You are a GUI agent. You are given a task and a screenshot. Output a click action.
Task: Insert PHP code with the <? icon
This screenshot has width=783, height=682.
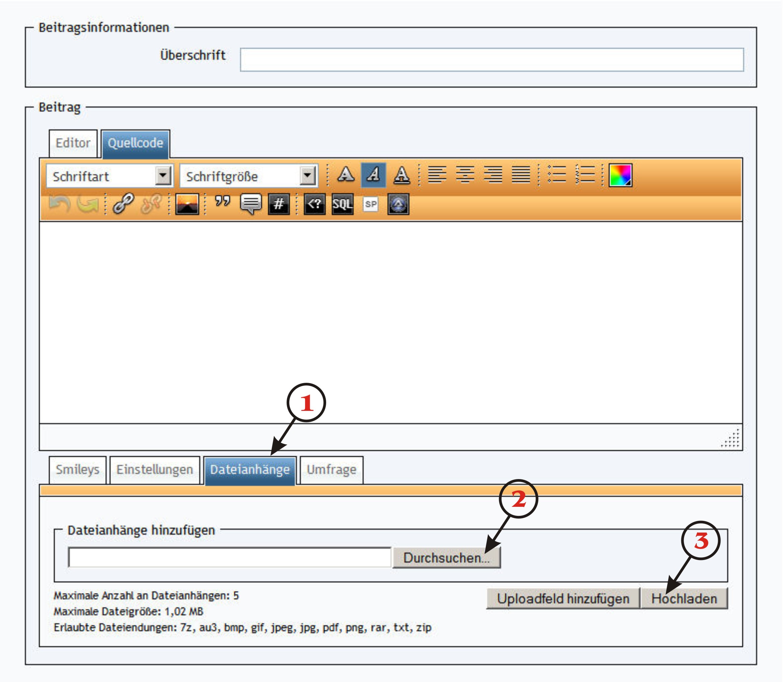tap(314, 204)
